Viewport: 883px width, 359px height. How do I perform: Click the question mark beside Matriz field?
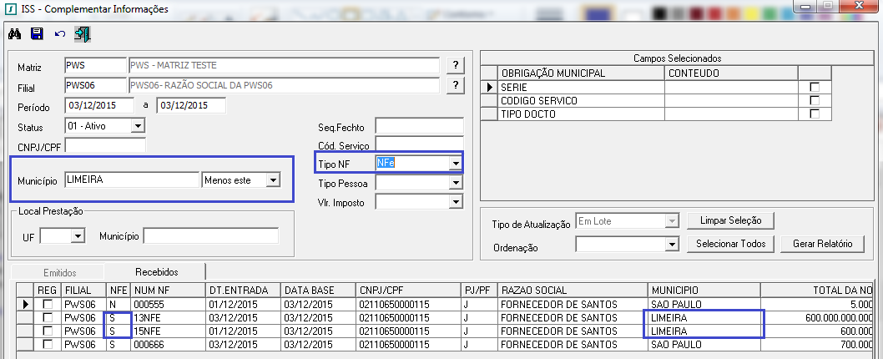(x=455, y=66)
